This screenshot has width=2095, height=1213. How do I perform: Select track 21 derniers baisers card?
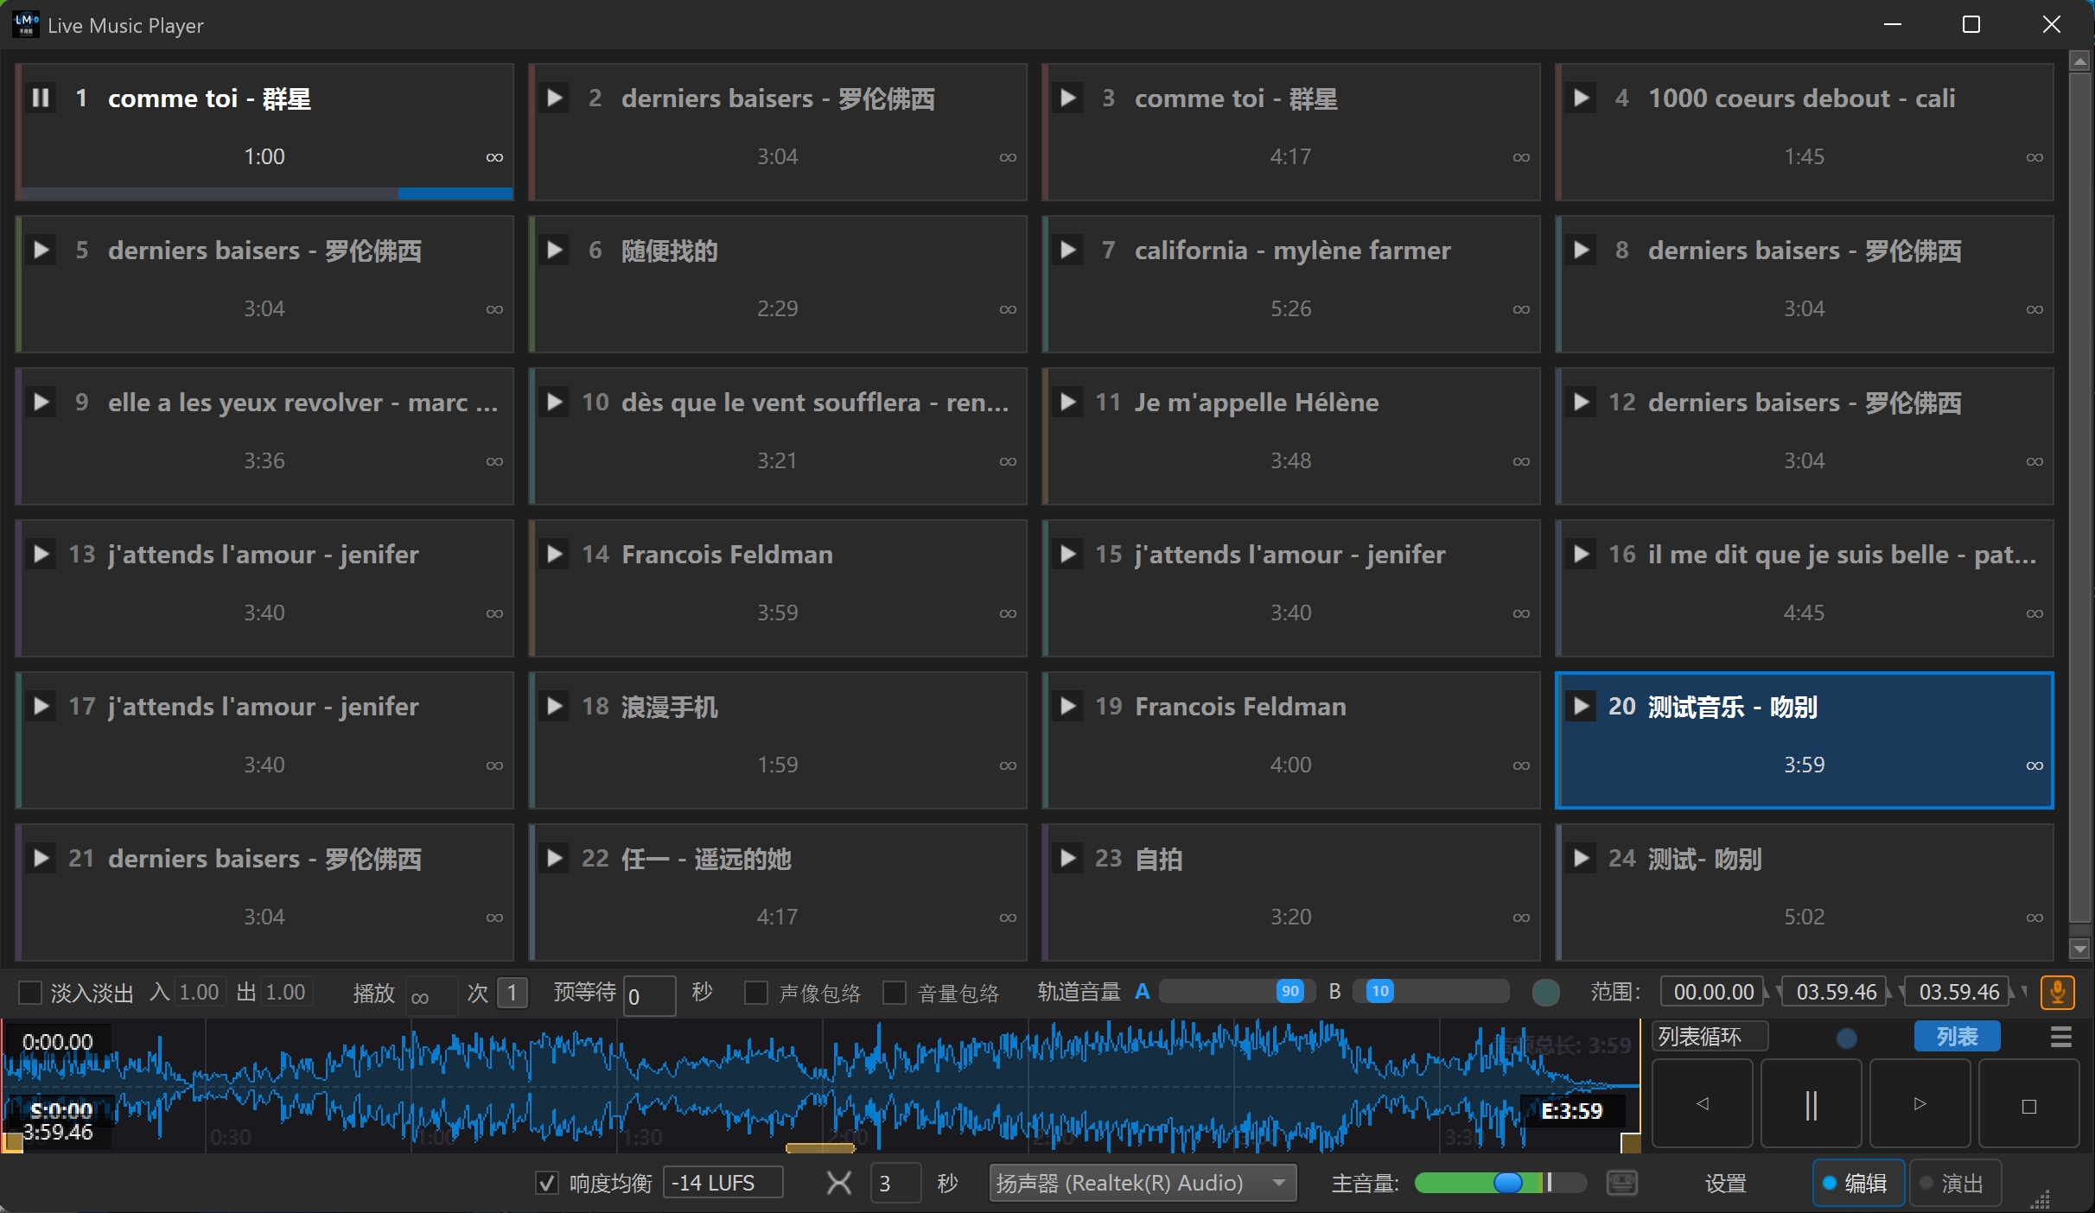tap(264, 892)
